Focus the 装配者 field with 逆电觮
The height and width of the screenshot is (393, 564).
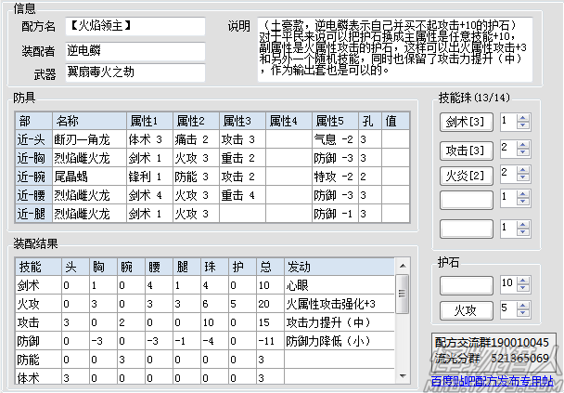pyautogui.click(x=136, y=50)
